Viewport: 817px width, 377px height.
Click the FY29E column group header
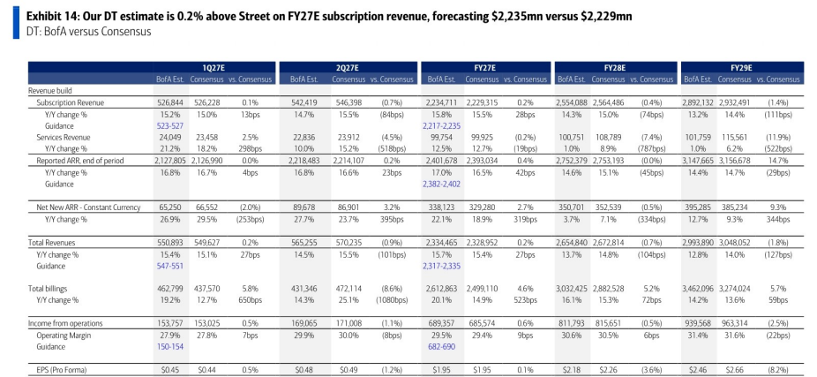click(741, 68)
